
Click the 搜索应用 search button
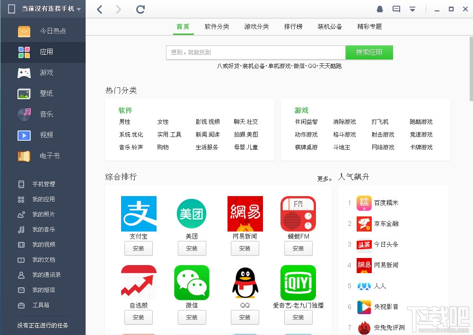(369, 52)
